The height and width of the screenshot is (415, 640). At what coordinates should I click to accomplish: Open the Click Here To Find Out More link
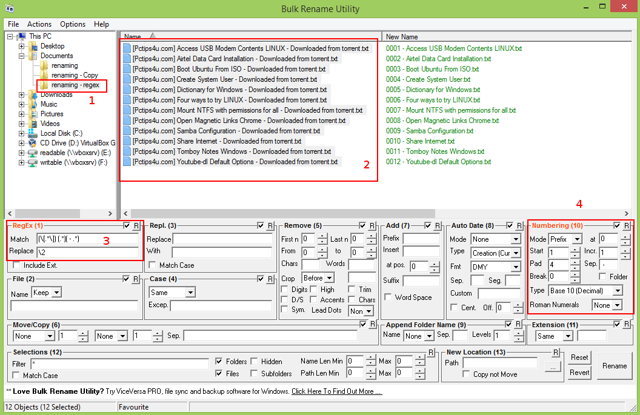point(336,391)
